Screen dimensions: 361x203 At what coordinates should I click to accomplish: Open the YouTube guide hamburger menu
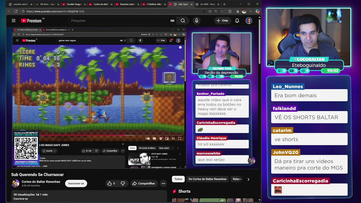pyautogui.click(x=14, y=21)
